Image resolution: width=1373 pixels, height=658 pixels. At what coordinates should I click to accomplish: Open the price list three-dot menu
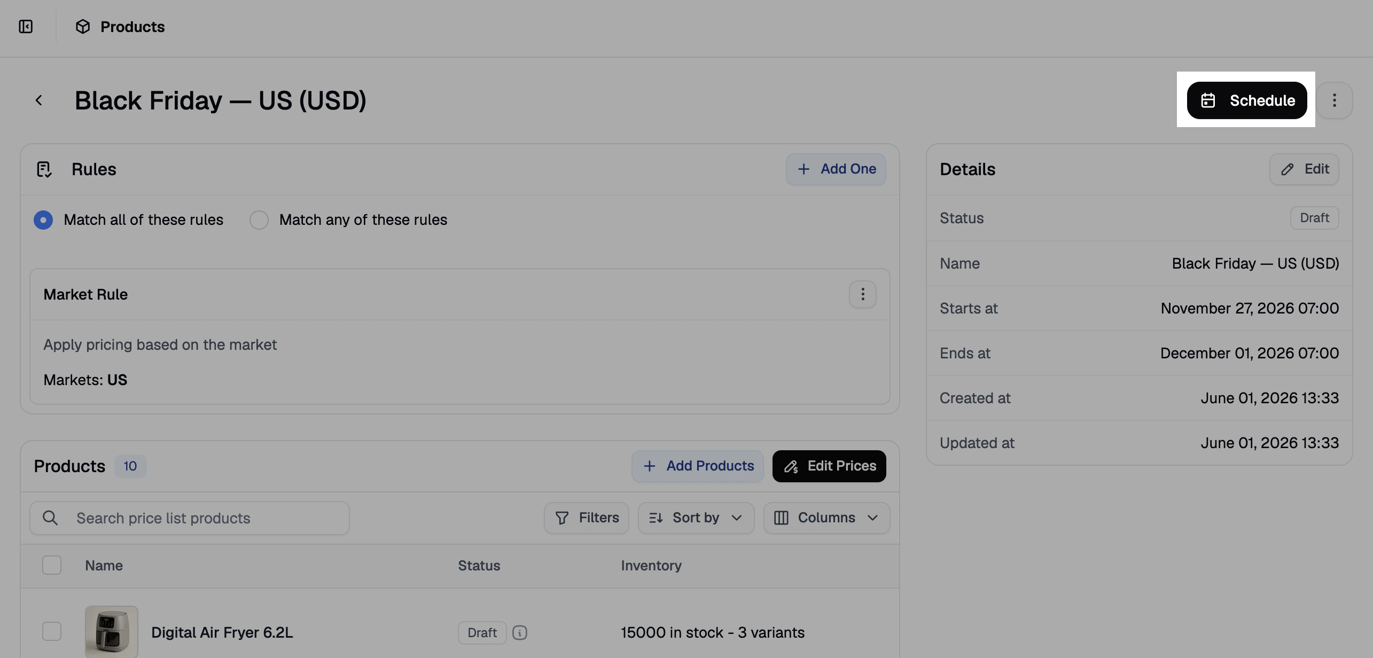(1335, 100)
